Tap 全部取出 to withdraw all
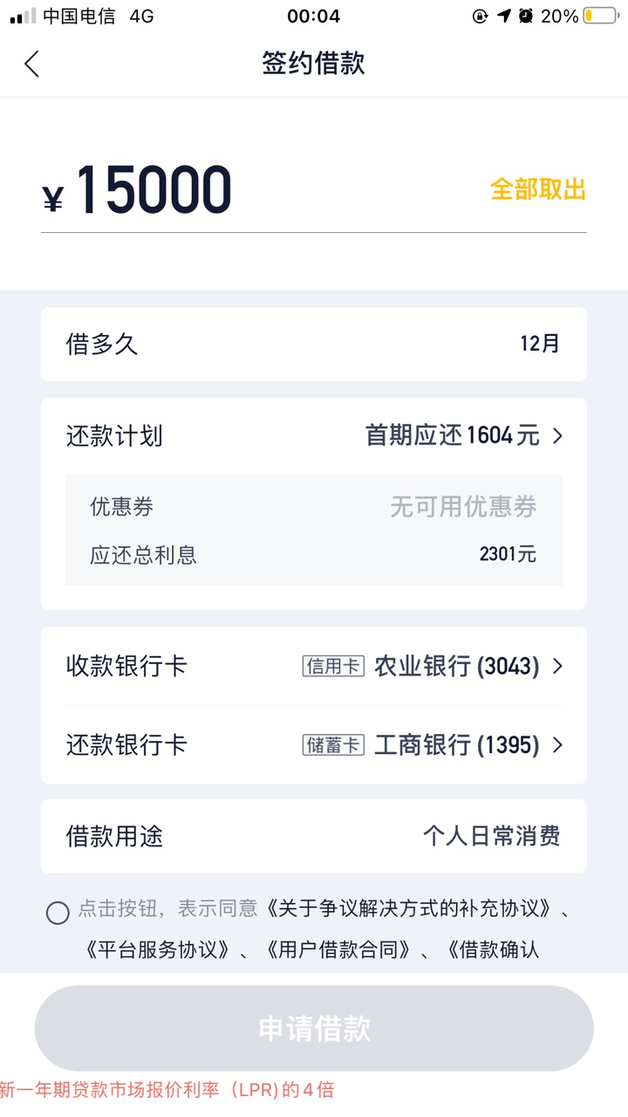The height and width of the screenshot is (1117, 628). [x=538, y=189]
